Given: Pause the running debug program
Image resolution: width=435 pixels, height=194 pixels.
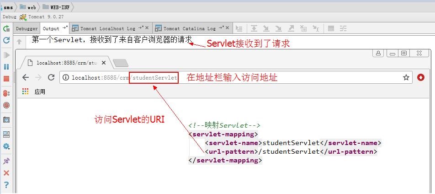Looking at the screenshot, I should (x=6, y=67).
